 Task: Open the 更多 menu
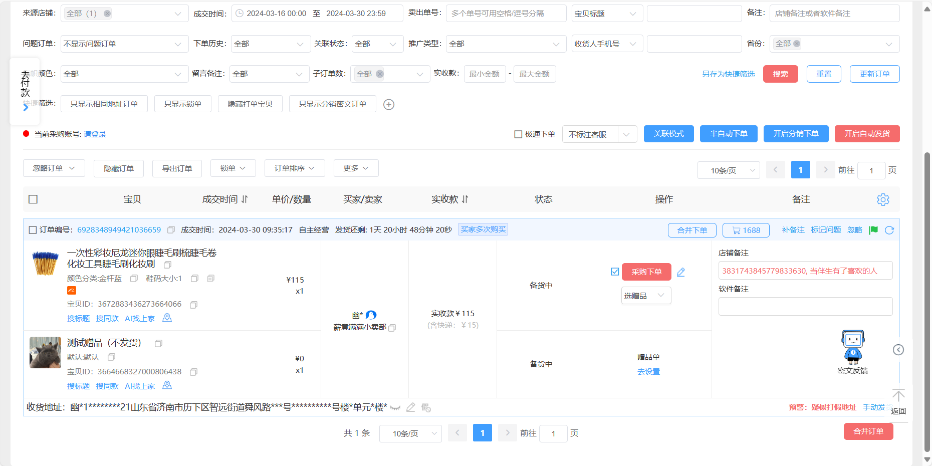356,168
